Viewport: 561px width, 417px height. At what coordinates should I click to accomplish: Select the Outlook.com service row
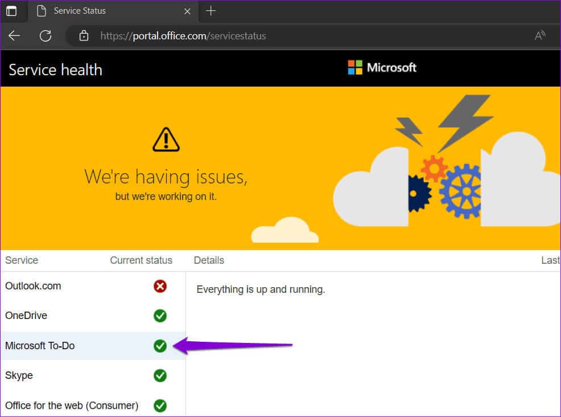(x=93, y=286)
